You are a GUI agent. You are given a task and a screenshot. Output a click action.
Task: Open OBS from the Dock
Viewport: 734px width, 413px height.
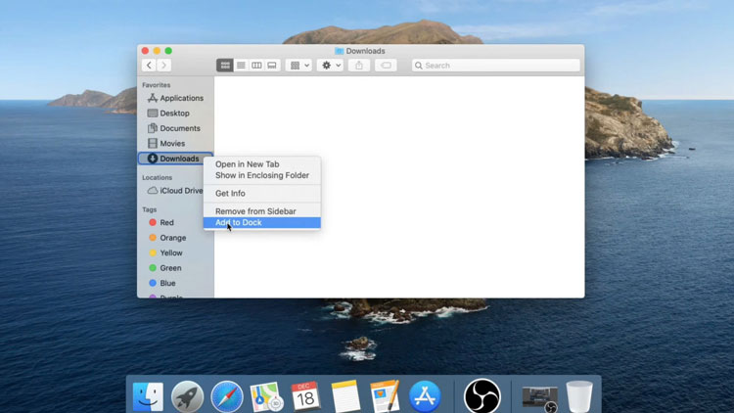coord(482,396)
